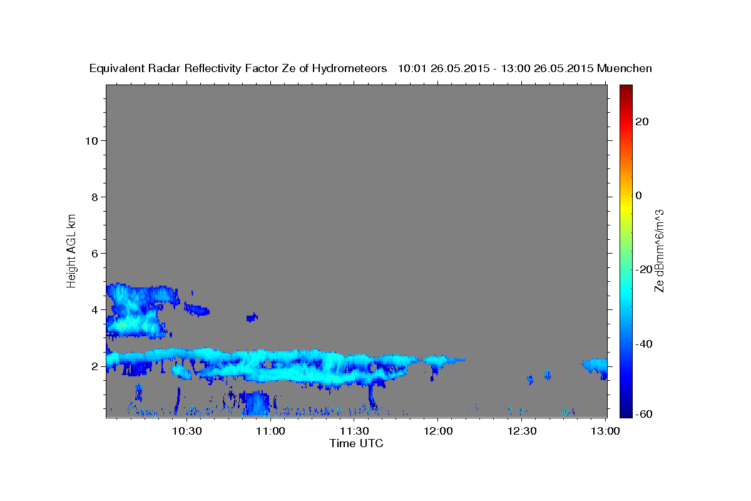This screenshot has height=501, width=751.
Task: Click the date range "10:01 26.05.2015 - 13:00 26.05.2015"
Action: (496, 69)
